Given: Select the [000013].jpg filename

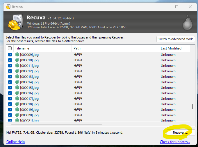Looking at the screenshot, I should click(29, 77).
